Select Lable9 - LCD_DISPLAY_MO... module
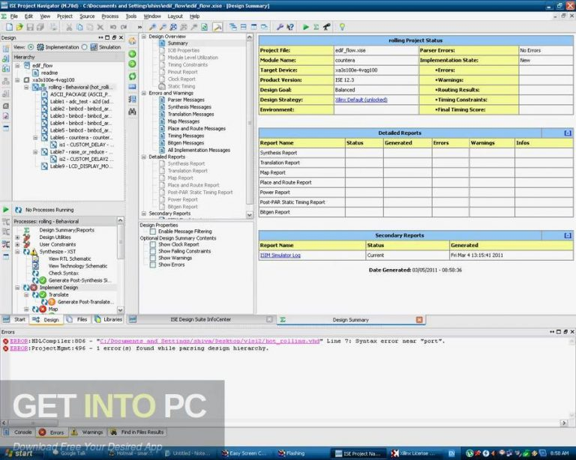 [x=81, y=166]
